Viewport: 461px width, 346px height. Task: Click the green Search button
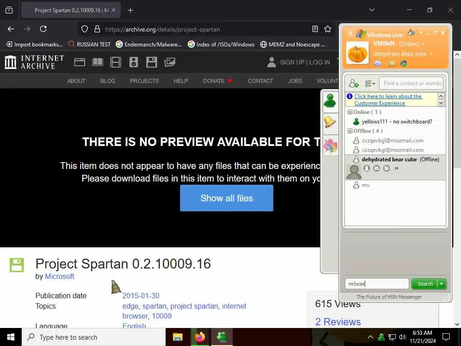[425, 284]
